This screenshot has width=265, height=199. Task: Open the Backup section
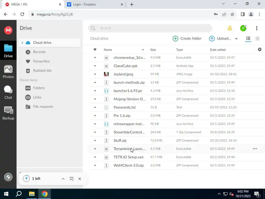coord(8,113)
